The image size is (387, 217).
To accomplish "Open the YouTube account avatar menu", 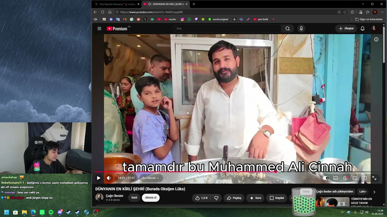I will tap(374, 28).
